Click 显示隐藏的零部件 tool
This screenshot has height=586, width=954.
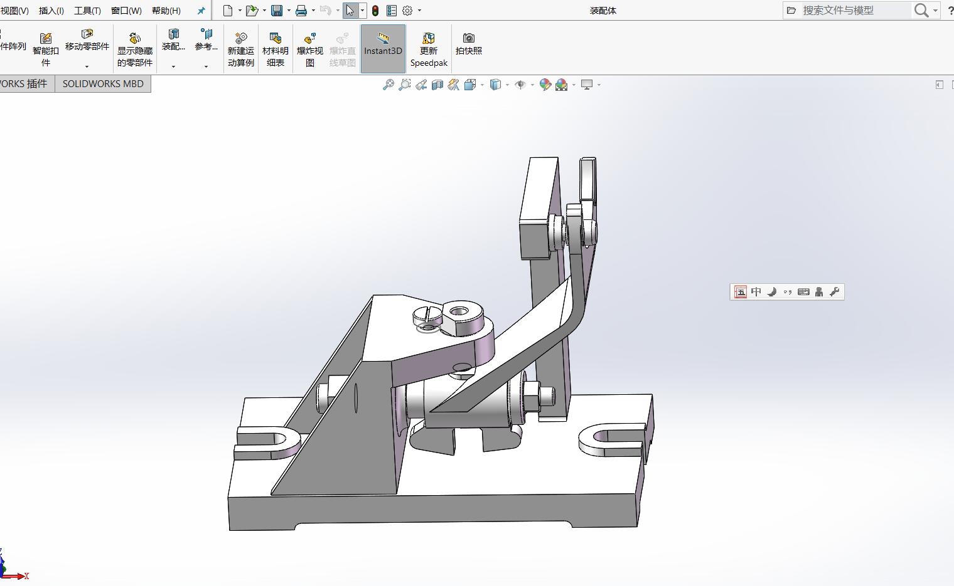[135, 50]
